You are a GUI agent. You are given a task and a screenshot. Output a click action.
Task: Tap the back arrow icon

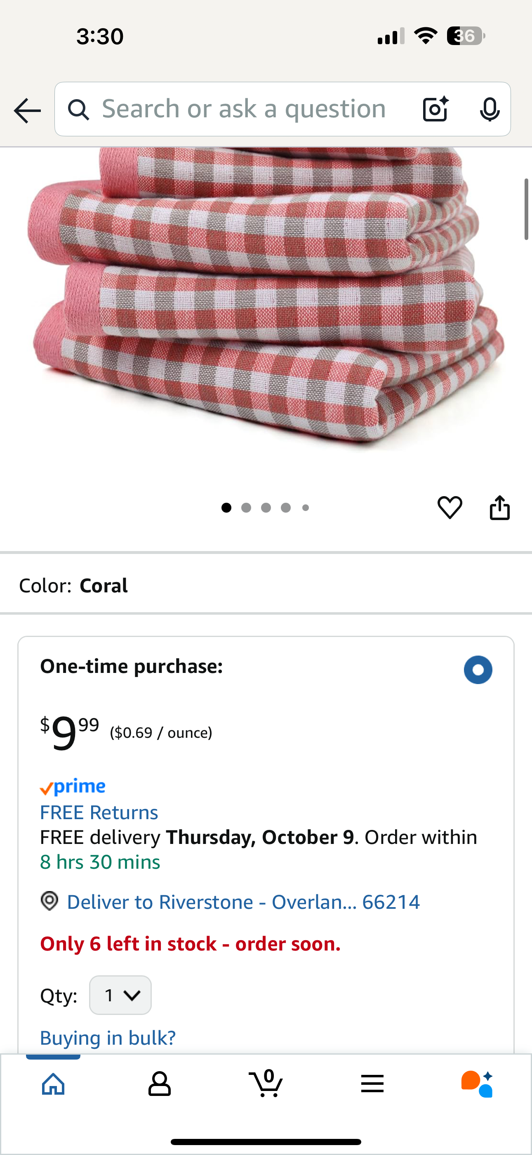(x=27, y=110)
